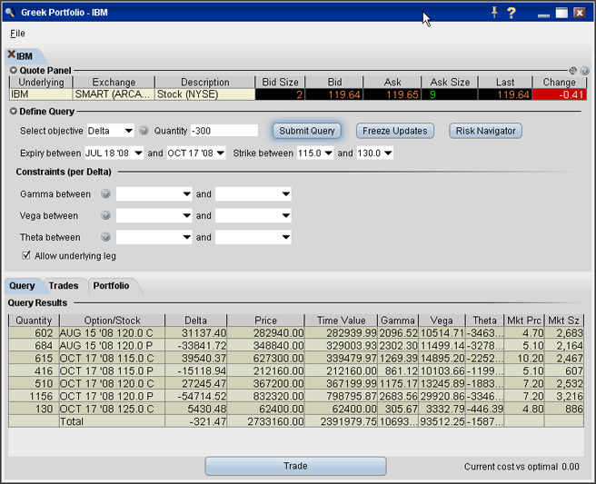Viewport: 596px width, 484px height.
Task: Open the Gamma lower bound dropdown
Action: coord(154,193)
